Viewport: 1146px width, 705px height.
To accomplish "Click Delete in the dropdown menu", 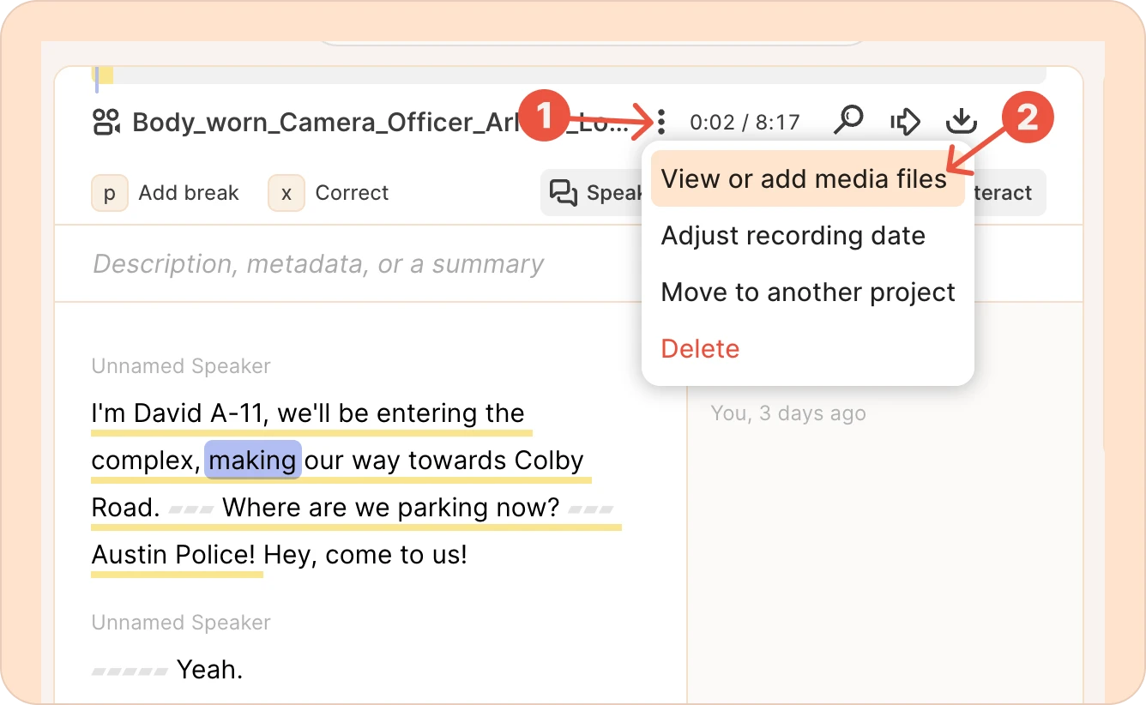I will pos(700,349).
